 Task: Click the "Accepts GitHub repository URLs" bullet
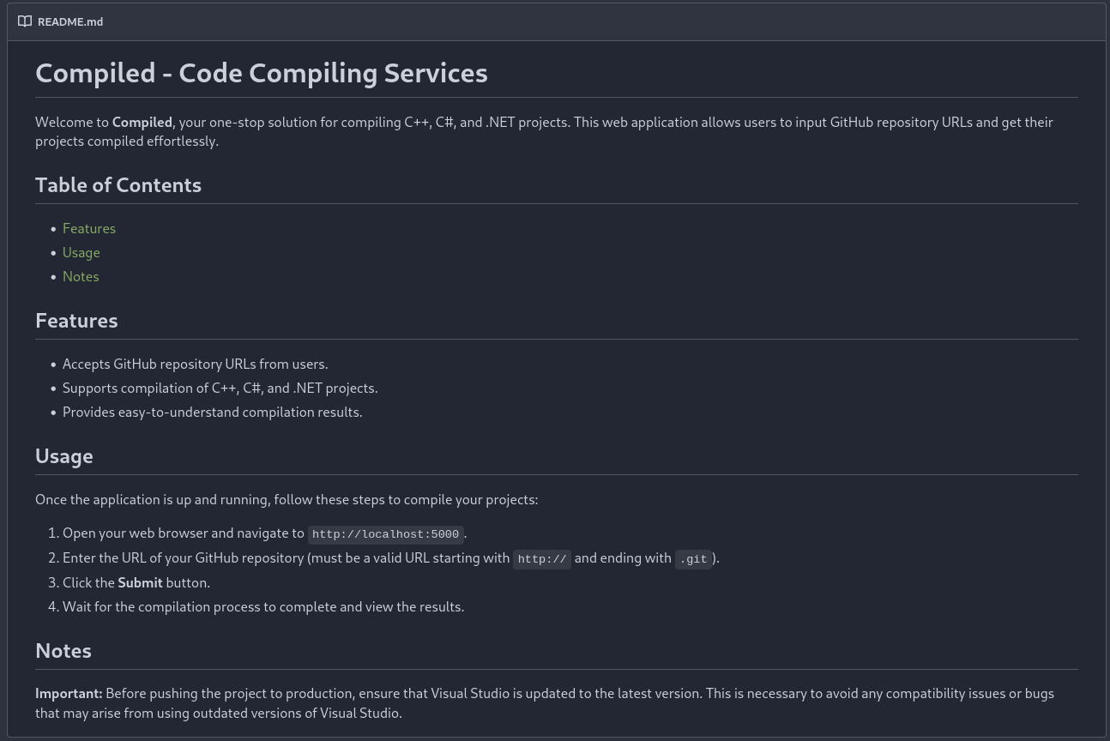coord(195,364)
